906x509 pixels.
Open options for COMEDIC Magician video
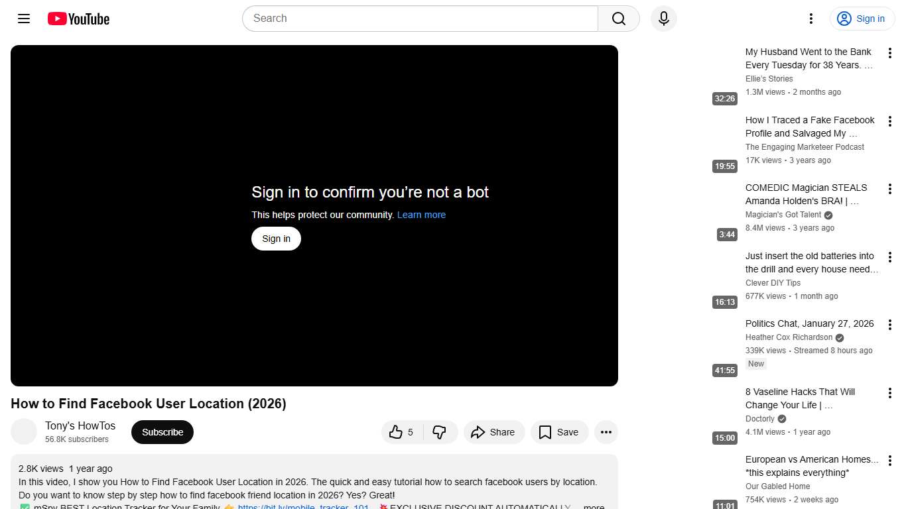(x=890, y=189)
